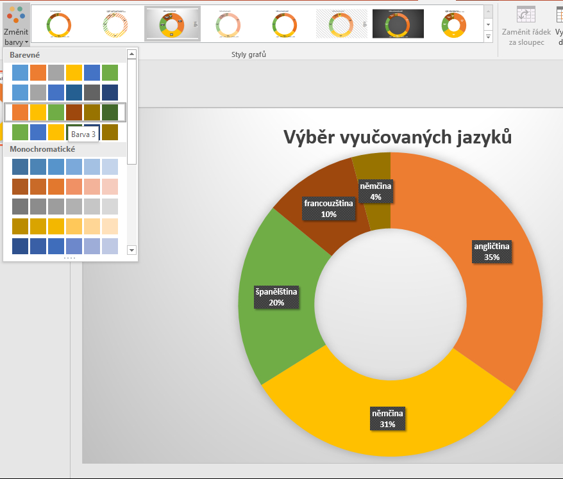Select the chart title Výběr vyučovaných jazyků

coord(398,136)
